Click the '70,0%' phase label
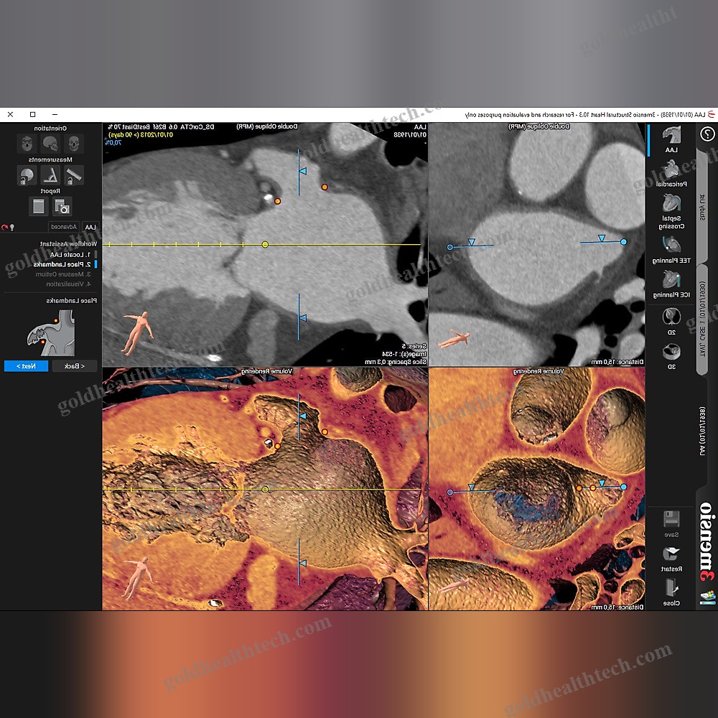 113,142
